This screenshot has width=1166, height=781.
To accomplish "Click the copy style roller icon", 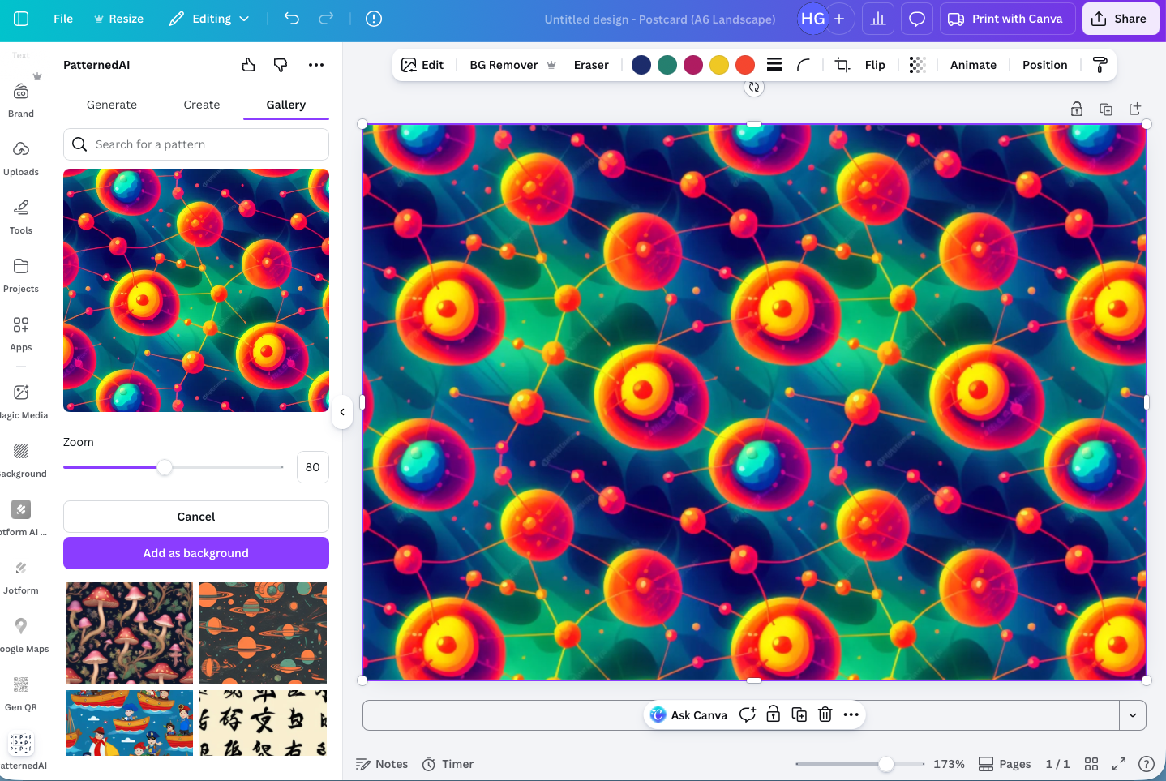I will point(1100,64).
